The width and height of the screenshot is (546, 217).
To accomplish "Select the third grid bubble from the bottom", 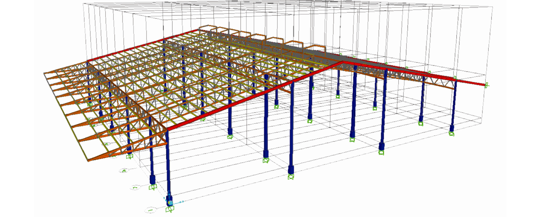I will coord(124,171).
